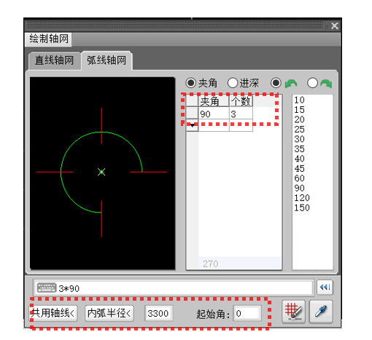Select the 弧线轴网 tab
The image size is (372, 340).
[106, 60]
